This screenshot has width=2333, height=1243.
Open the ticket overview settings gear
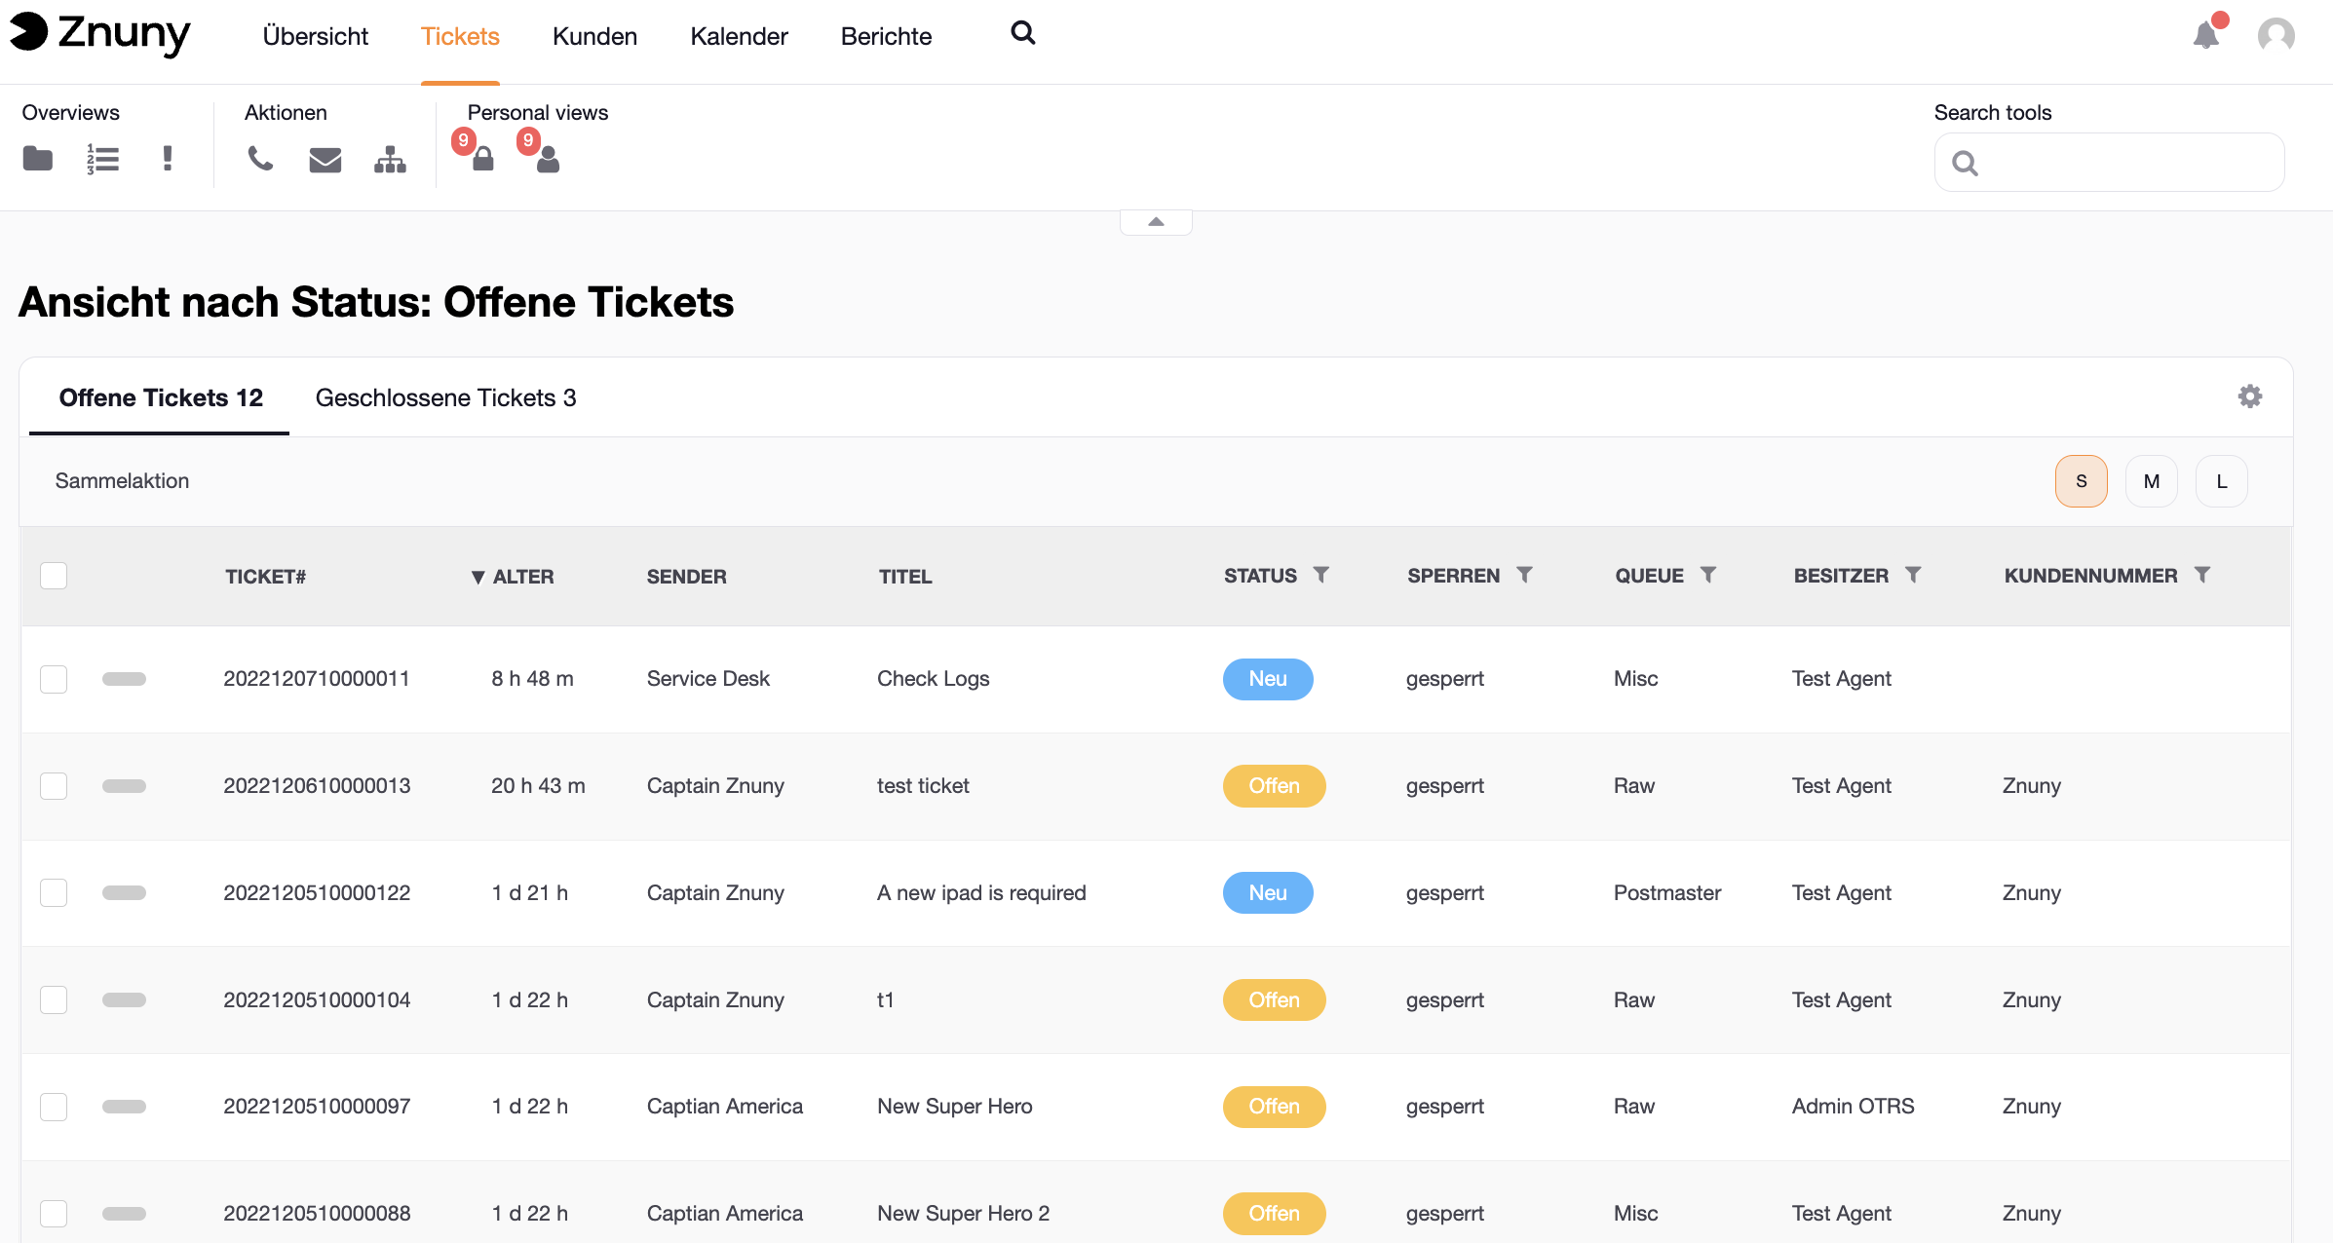[x=2249, y=396]
